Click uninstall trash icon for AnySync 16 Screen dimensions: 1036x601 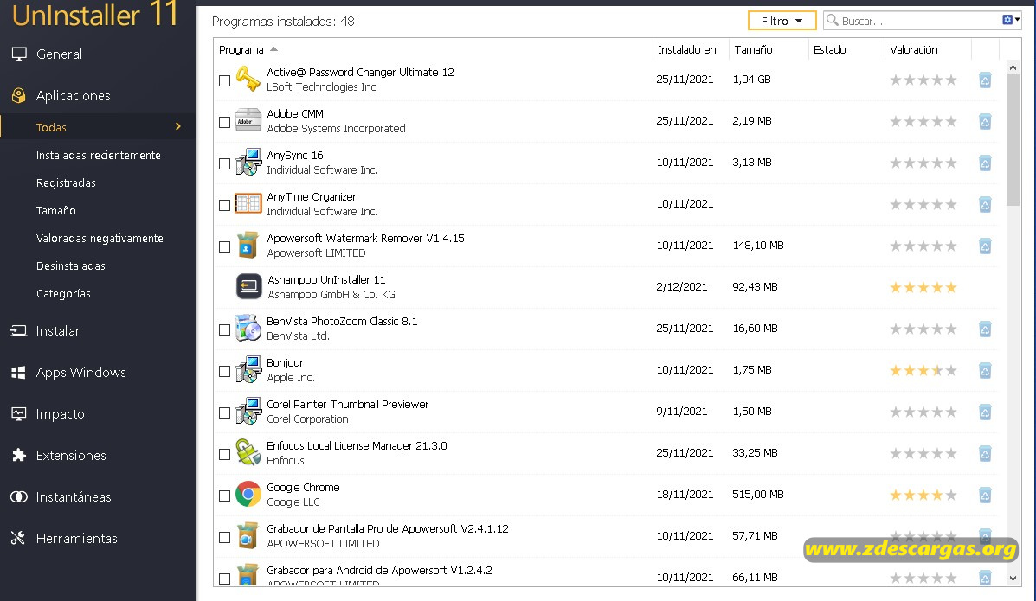pos(984,163)
